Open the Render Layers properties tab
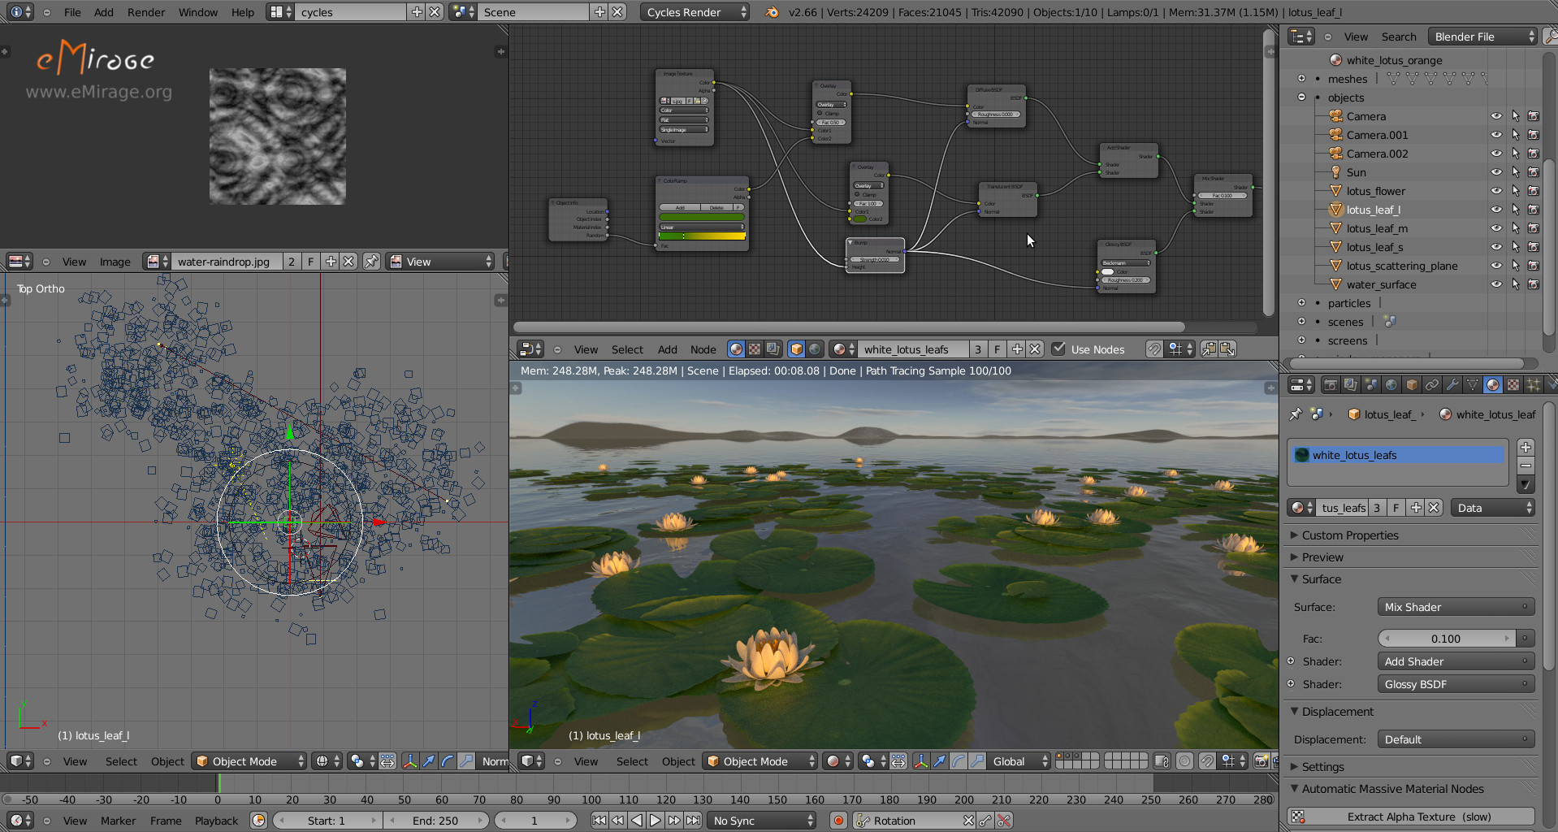The height and width of the screenshot is (832, 1558). pyautogui.click(x=1350, y=384)
